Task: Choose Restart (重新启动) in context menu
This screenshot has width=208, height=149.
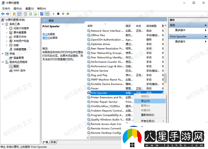Action: point(150,115)
